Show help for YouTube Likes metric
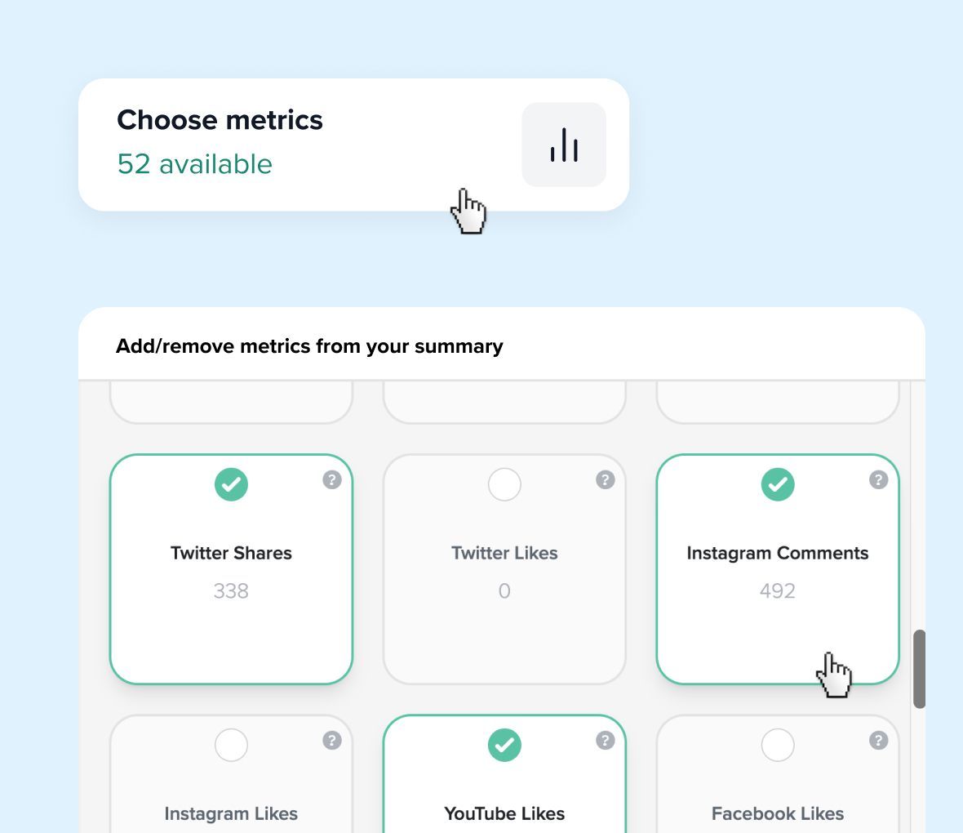 (x=606, y=740)
